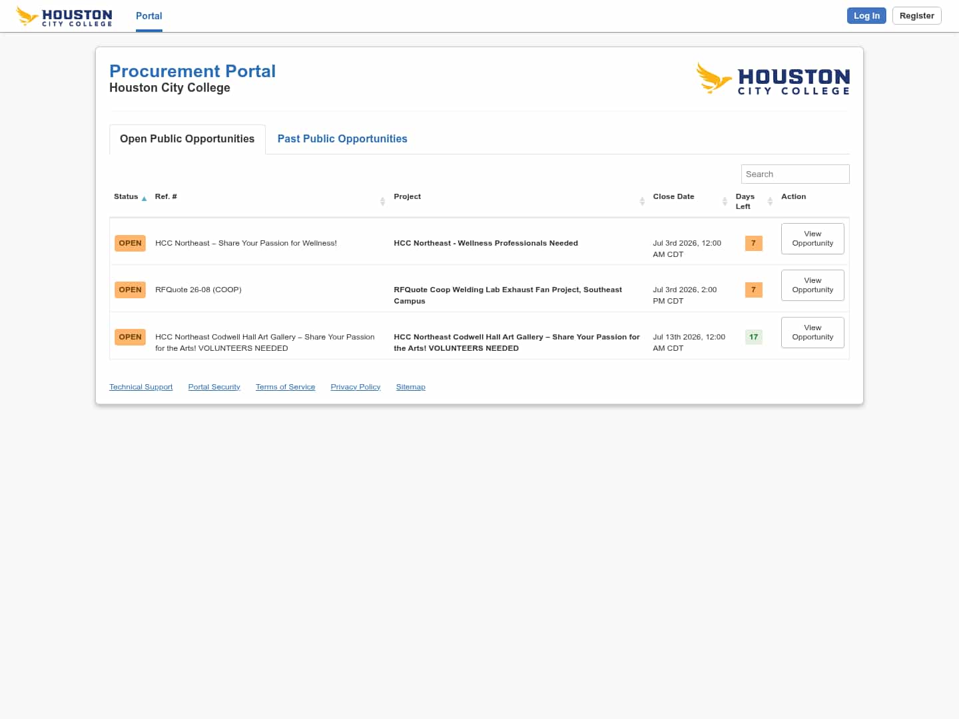Click 'HCC Northeast - Wellness Professionals Needed' project title

click(x=485, y=243)
